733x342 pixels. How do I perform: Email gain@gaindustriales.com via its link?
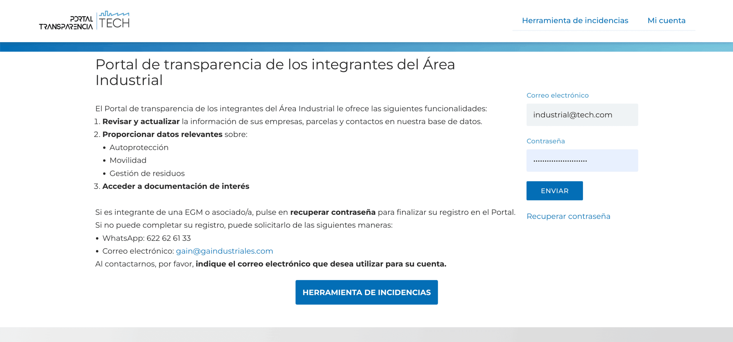coord(224,251)
